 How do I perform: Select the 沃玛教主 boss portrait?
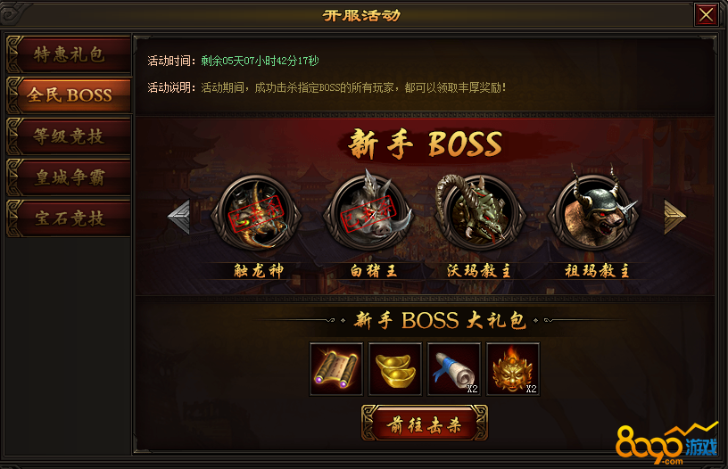(x=481, y=214)
